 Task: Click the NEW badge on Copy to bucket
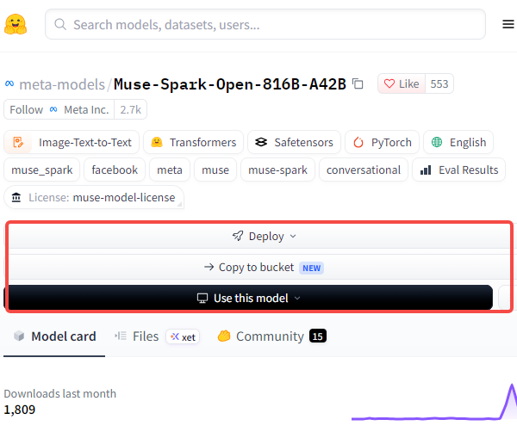311,268
